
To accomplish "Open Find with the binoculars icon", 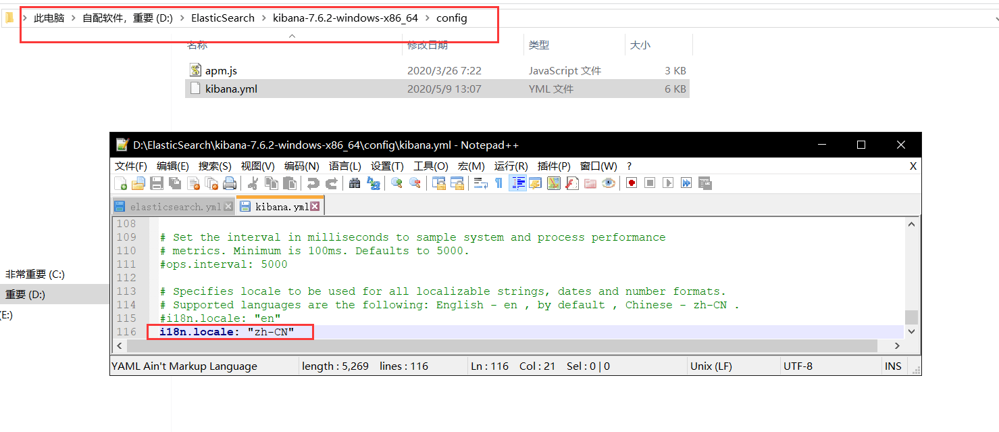I will pos(355,183).
